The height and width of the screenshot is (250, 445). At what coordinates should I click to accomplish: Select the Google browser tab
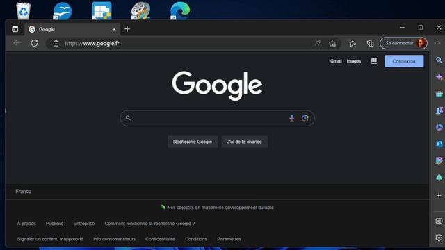[72, 29]
